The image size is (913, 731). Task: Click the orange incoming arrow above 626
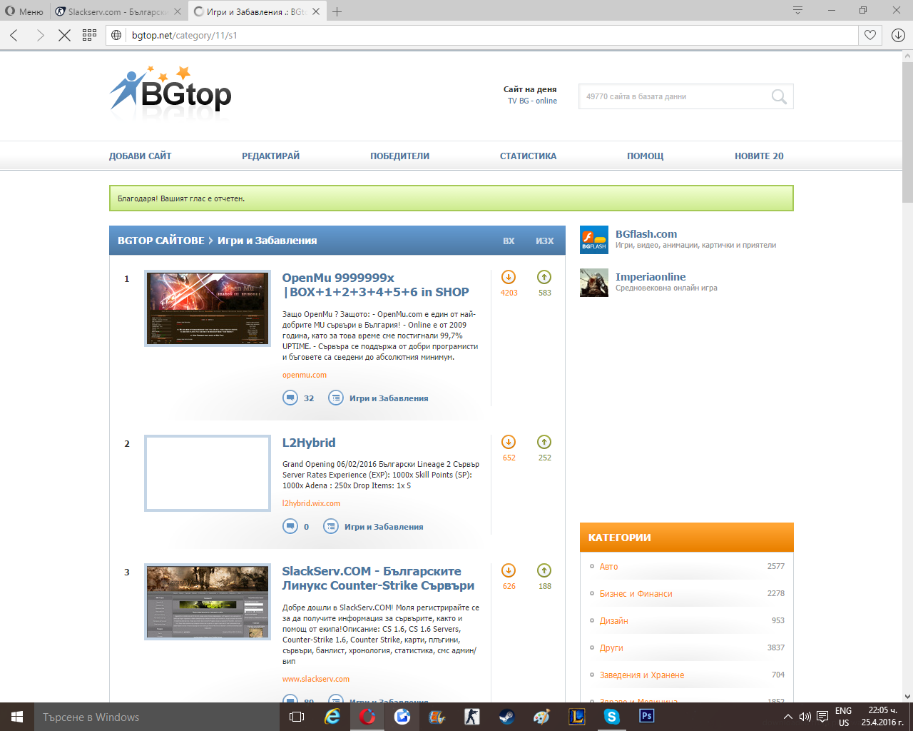point(509,570)
